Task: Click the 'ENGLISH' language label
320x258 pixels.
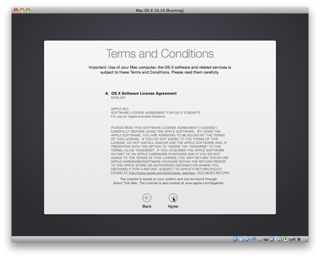Action: click(x=118, y=98)
